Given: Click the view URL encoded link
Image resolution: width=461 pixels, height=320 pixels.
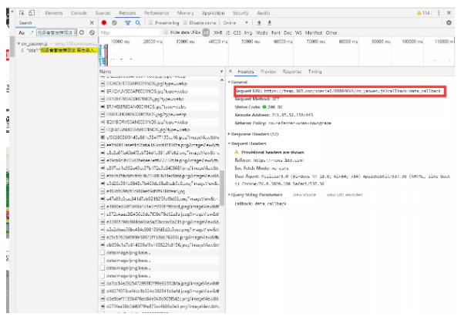Looking at the screenshot, I should (345, 195).
